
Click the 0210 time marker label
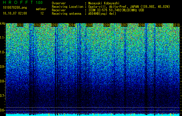coord(176,25)
